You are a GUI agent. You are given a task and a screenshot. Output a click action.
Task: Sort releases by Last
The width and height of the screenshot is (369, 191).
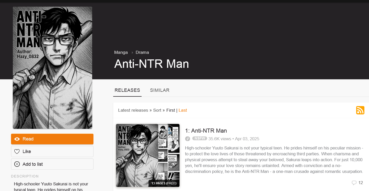[183, 110]
